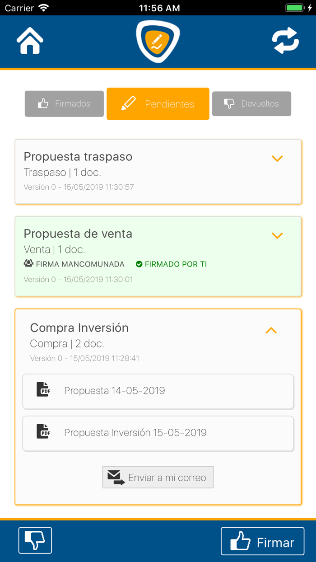Click the PDF icon for Propuesta Inversión 15-05-2019
The image size is (316, 562).
(43, 431)
